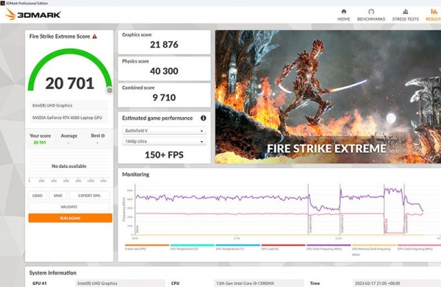441x287 pixels.
Task: Toggle the GPU Memory Clock Frequency legend
Action: click(x=374, y=249)
